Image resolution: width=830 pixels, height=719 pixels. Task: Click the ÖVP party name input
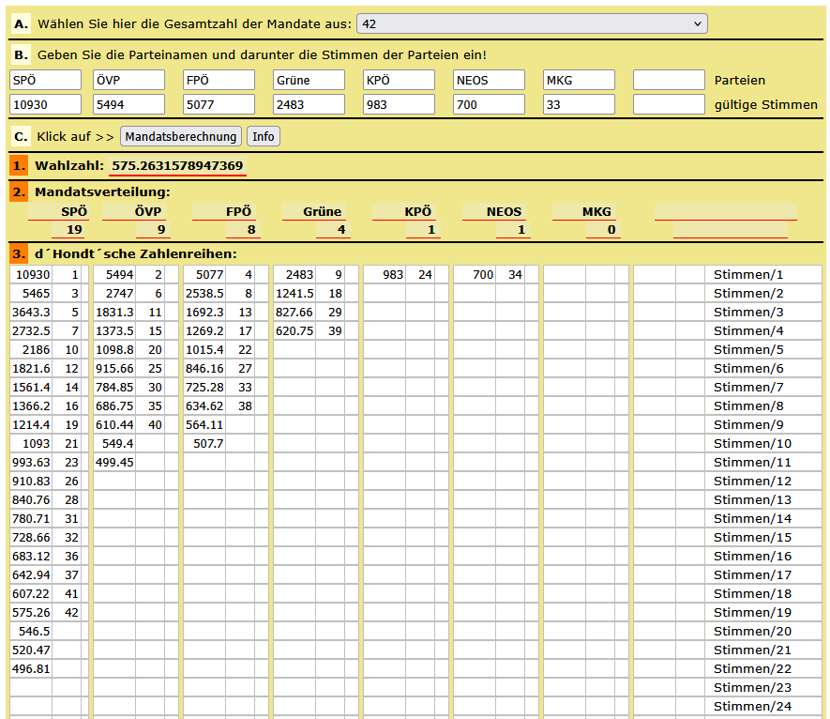tap(128, 81)
